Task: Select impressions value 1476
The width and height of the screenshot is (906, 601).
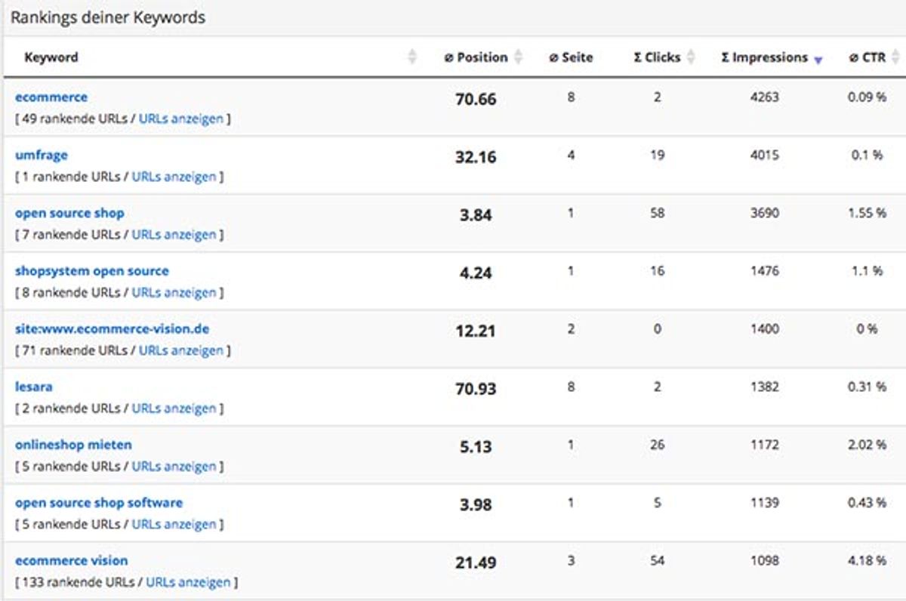Action: [x=765, y=271]
